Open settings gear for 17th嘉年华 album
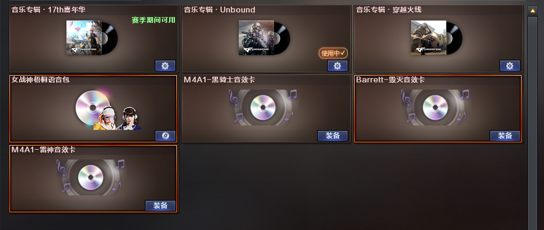544x230 pixels. click(165, 65)
